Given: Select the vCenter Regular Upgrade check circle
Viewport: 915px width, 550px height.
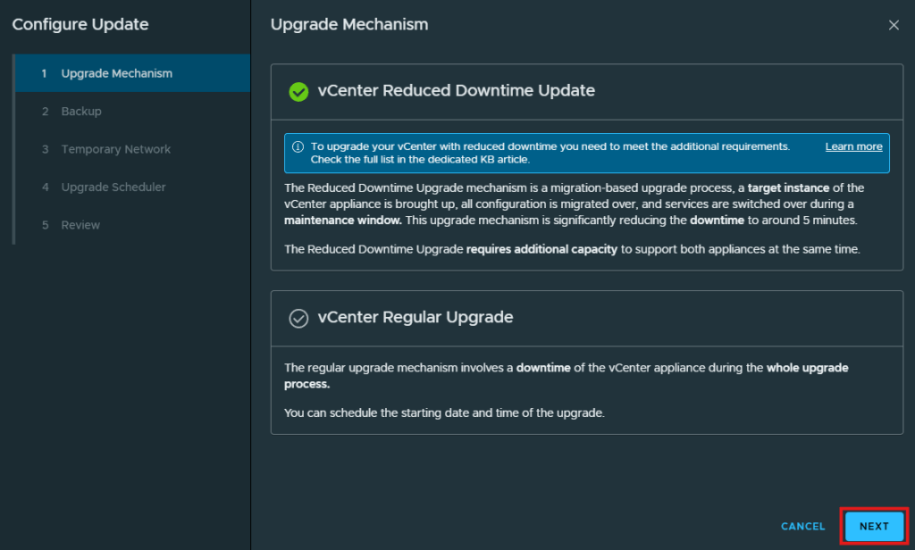Looking at the screenshot, I should [298, 319].
